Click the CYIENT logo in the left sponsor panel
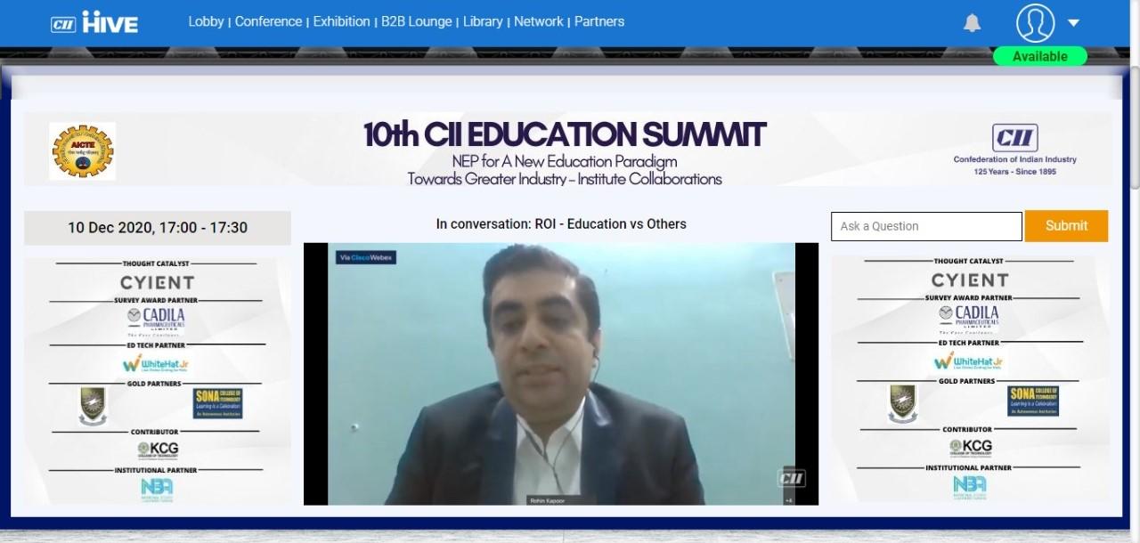This screenshot has width=1140, height=543. click(157, 282)
